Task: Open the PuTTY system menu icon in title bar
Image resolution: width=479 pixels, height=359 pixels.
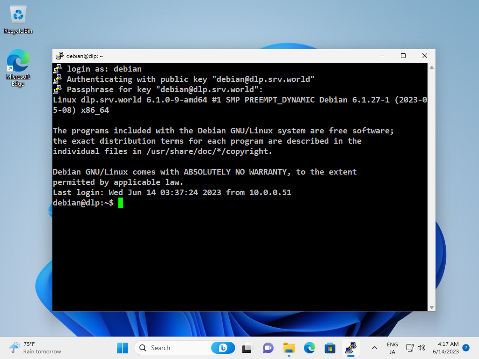Action: 59,56
